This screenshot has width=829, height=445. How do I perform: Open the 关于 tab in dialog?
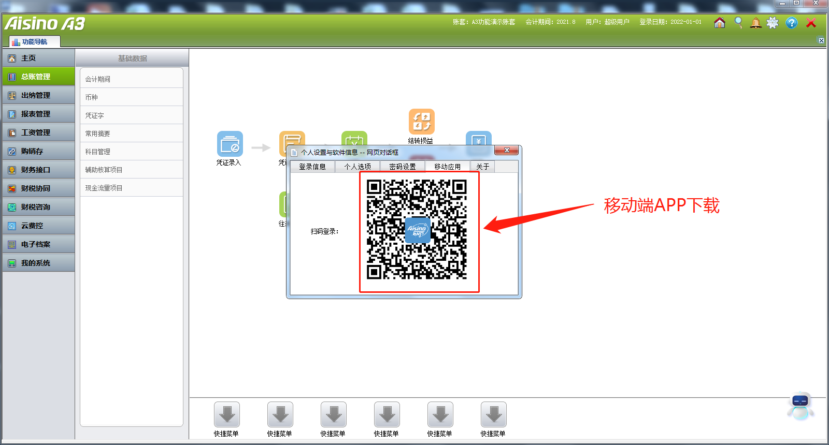point(482,167)
